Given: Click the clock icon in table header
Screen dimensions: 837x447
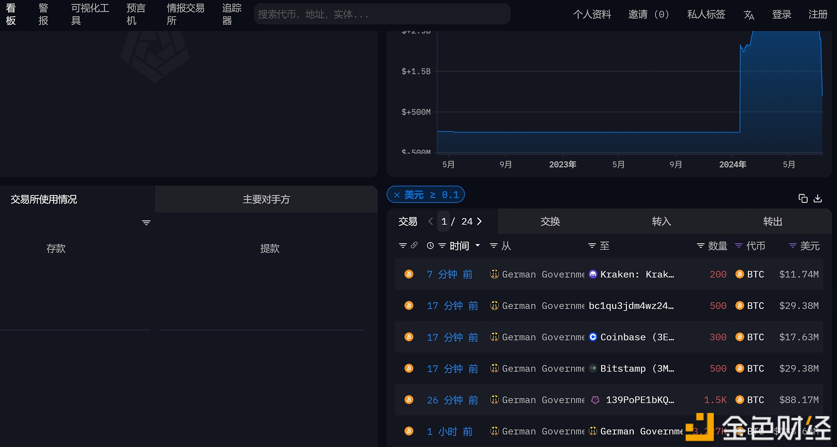Looking at the screenshot, I should (430, 245).
